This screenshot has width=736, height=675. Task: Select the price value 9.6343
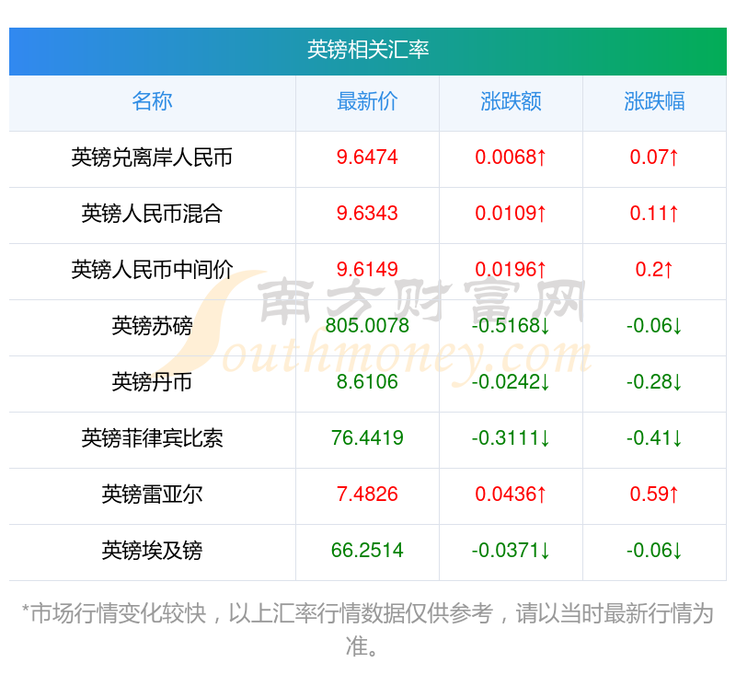click(x=367, y=214)
